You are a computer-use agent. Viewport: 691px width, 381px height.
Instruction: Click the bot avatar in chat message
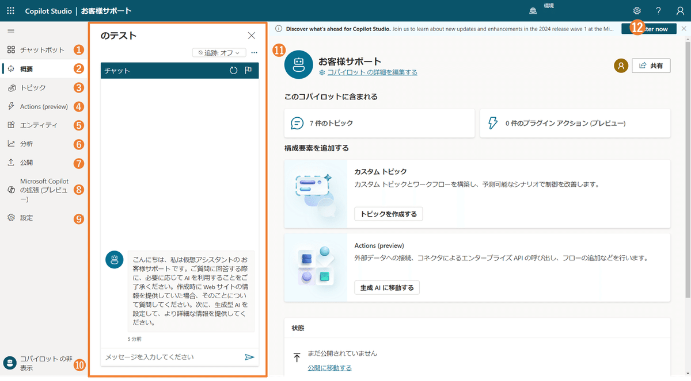(115, 259)
